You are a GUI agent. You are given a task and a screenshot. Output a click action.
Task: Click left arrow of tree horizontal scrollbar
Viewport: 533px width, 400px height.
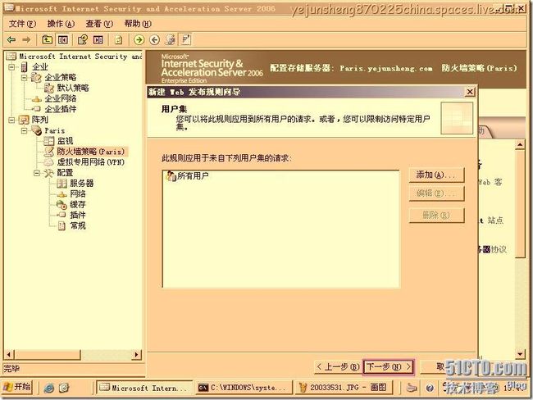click(x=8, y=354)
